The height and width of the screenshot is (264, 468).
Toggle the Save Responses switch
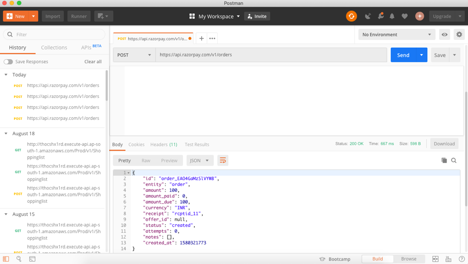coord(8,62)
